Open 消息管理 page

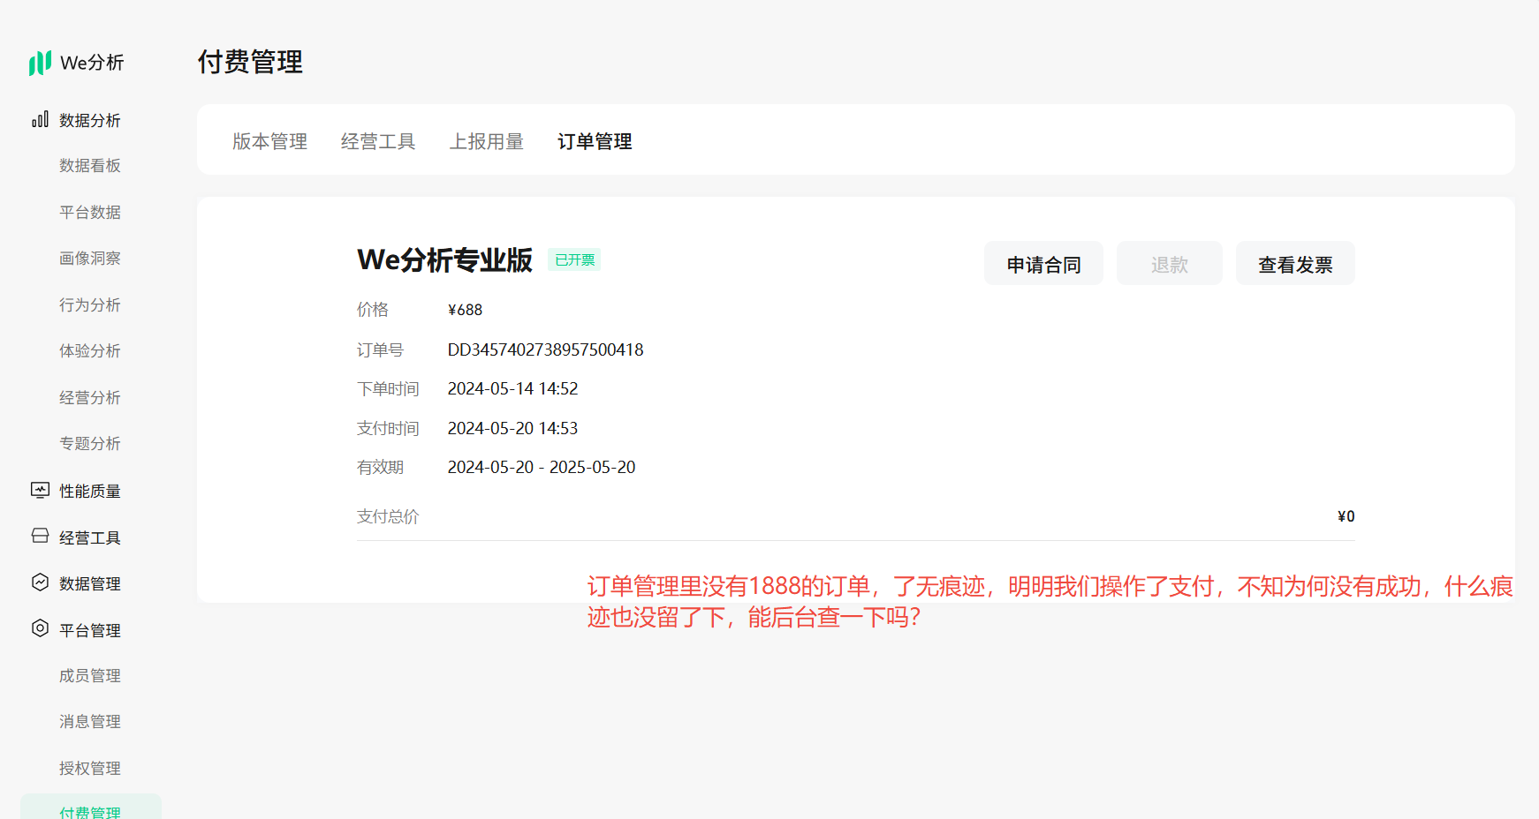coord(90,722)
